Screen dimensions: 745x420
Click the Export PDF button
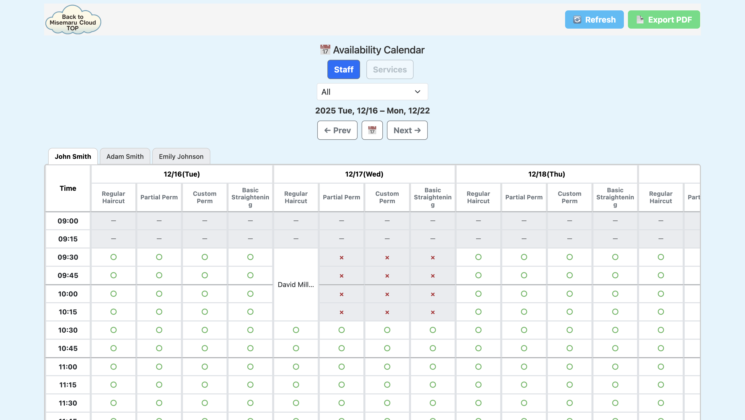pos(663,20)
